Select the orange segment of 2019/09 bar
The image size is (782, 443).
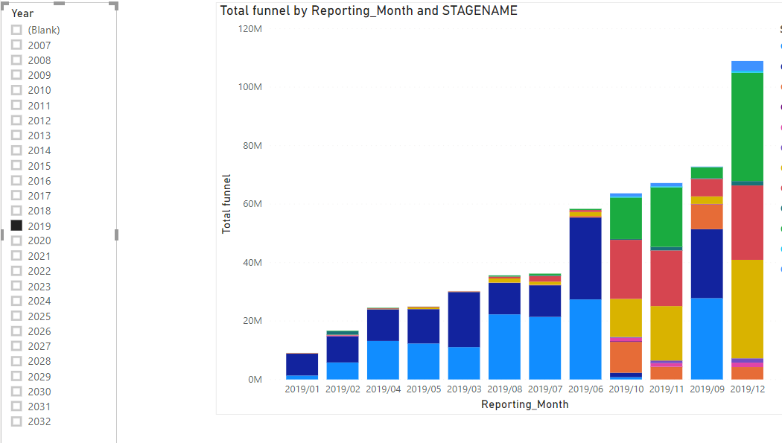click(707, 216)
